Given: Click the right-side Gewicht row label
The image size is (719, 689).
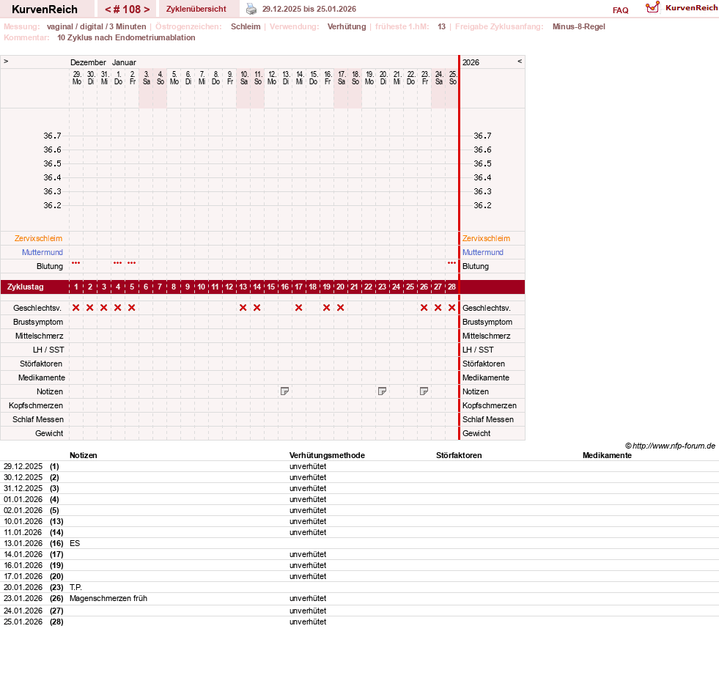Looking at the screenshot, I should [x=476, y=433].
